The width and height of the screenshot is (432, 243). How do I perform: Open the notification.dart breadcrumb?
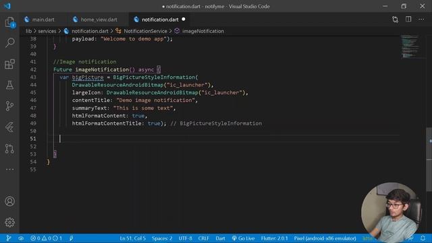(90, 31)
